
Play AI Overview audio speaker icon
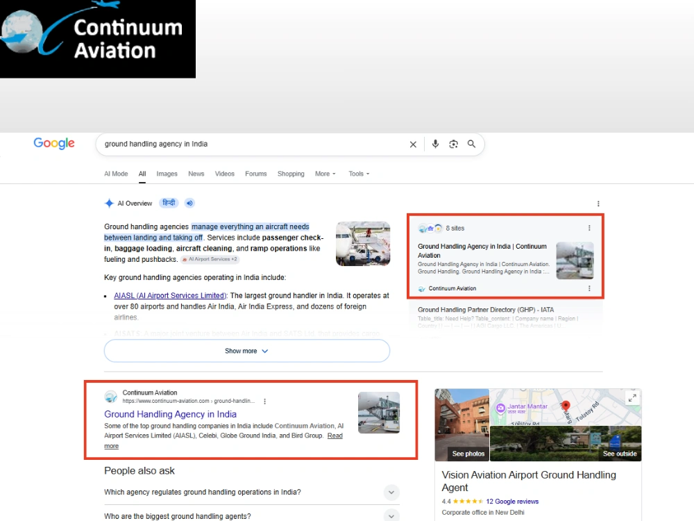coord(189,204)
